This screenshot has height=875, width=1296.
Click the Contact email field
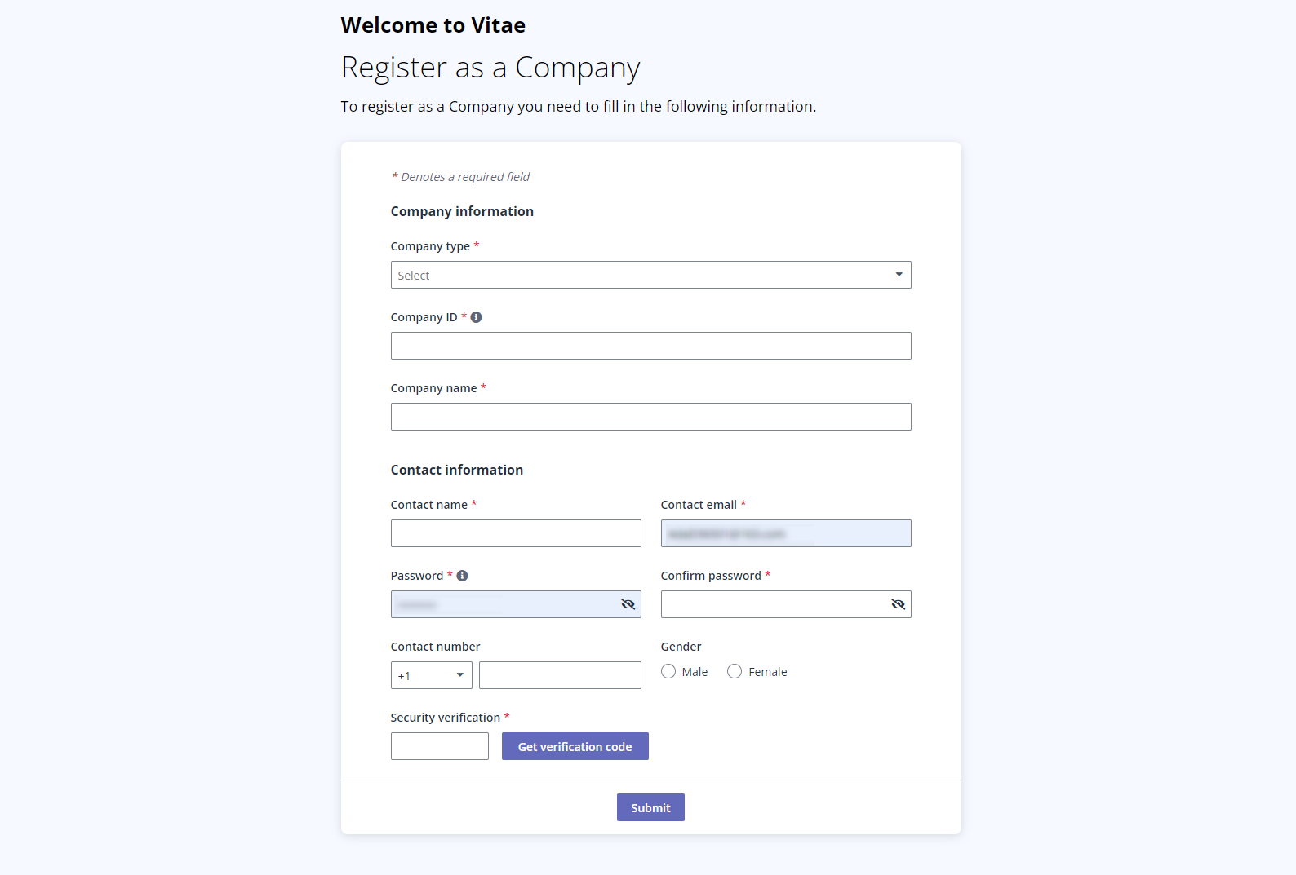click(785, 533)
